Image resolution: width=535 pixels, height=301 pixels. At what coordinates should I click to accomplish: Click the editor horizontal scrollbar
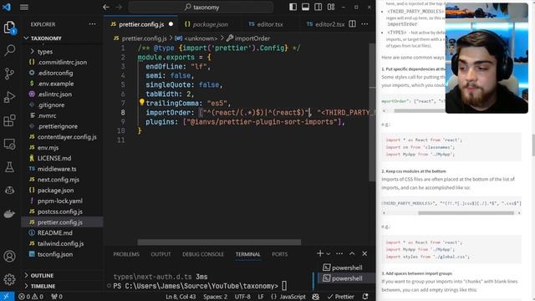tap(219, 242)
